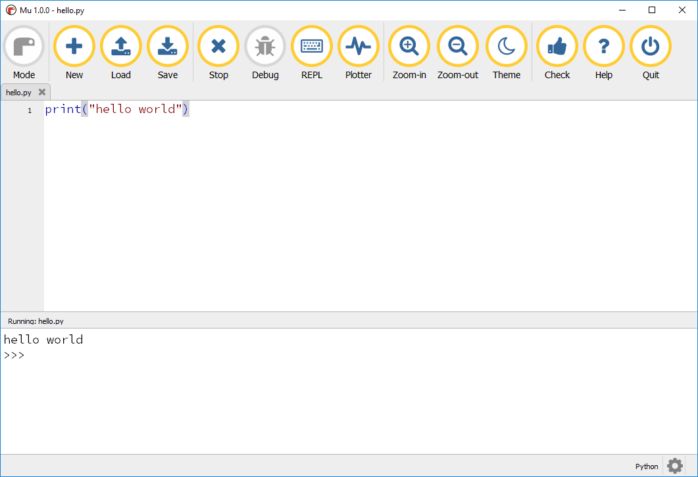The height and width of the screenshot is (477, 698).
Task: Click the REPL prompt below hello world
Action: pos(13,355)
